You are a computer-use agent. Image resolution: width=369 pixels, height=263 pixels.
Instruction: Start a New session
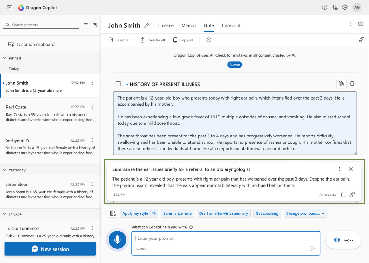pyautogui.click(x=50, y=249)
